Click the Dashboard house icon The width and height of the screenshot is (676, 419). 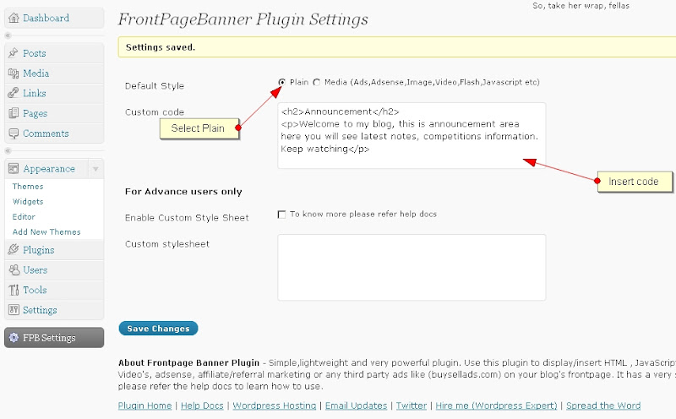point(14,18)
